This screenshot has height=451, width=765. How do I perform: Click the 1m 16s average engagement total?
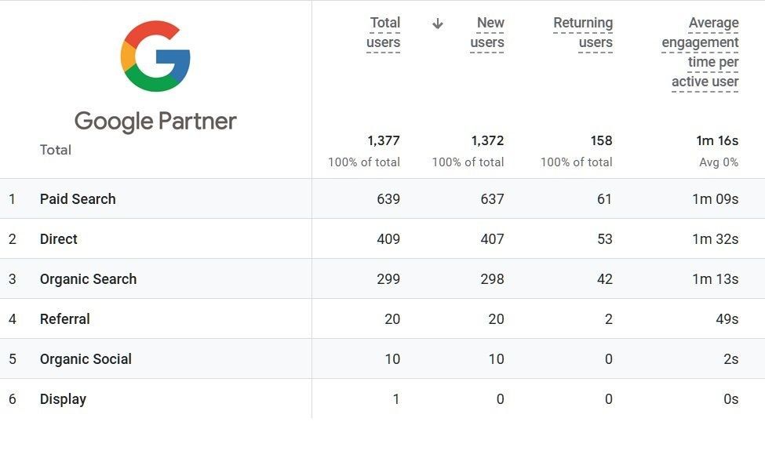click(x=717, y=141)
